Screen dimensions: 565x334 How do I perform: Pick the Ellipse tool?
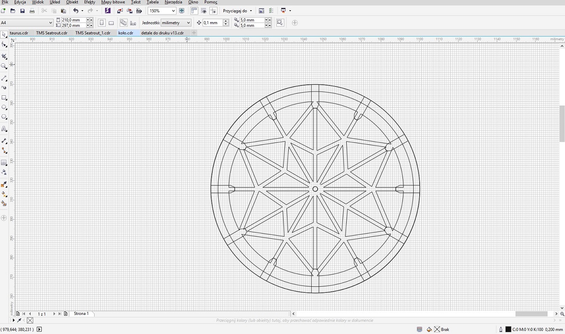(x=4, y=107)
